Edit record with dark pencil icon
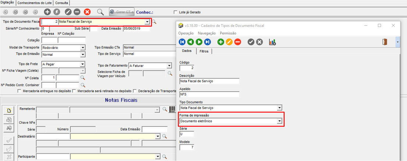 [x=68, y=12]
